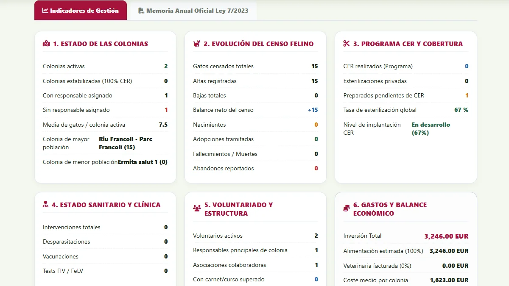Click the 'Colonias activas' label

coord(64,66)
